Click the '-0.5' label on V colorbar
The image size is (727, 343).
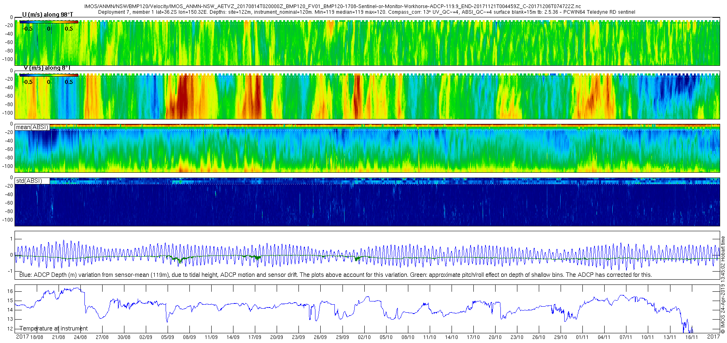point(27,82)
